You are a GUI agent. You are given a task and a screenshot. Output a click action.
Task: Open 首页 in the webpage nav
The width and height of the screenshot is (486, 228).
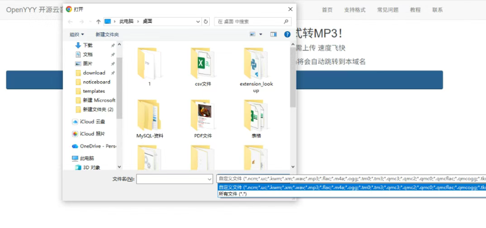click(327, 10)
